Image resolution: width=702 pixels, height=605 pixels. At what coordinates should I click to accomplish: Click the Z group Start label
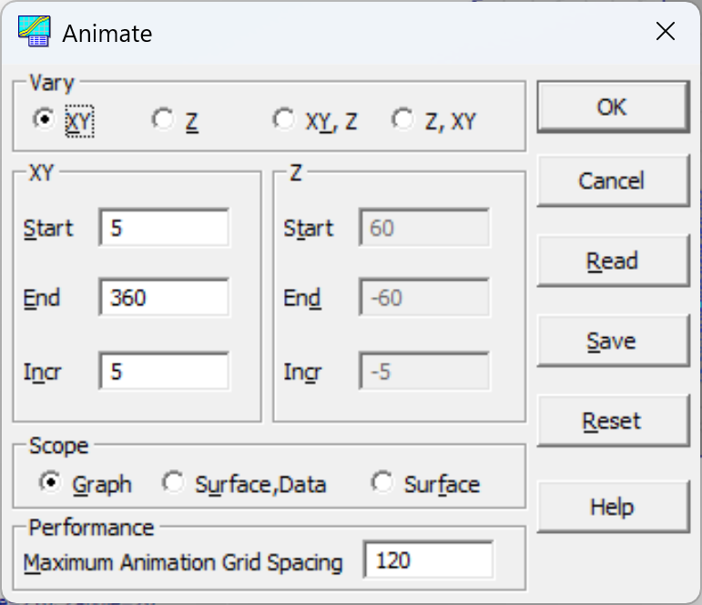point(309,228)
